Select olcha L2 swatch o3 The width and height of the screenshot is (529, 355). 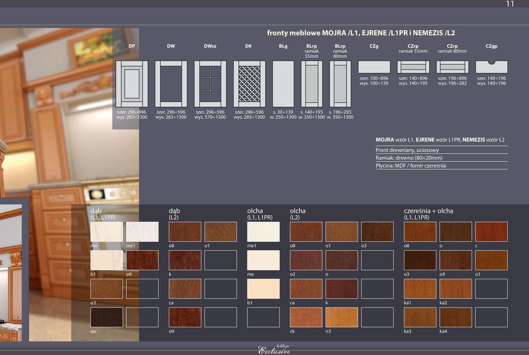click(x=377, y=232)
